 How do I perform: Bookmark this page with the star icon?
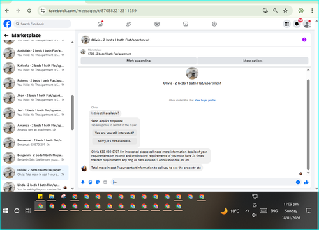pyautogui.click(x=285, y=11)
